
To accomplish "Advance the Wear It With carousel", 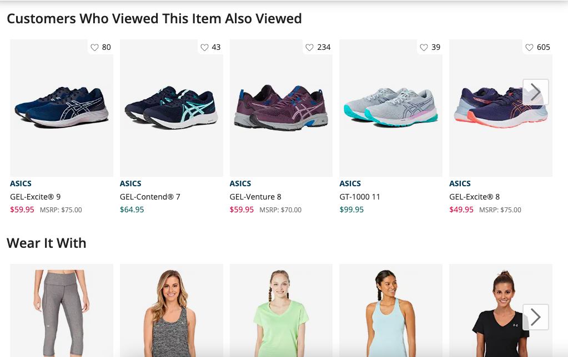I will pos(535,317).
